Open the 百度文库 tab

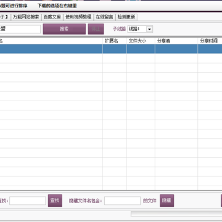pyautogui.click(x=52, y=17)
